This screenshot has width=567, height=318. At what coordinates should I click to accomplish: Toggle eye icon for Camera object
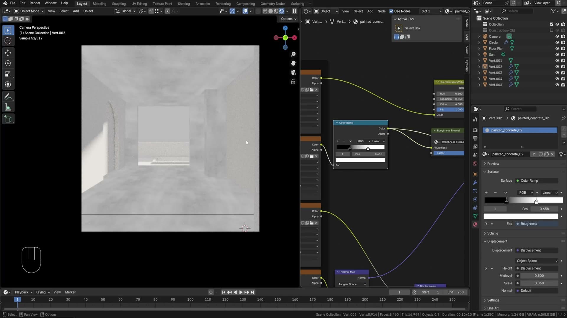pyautogui.click(x=557, y=37)
